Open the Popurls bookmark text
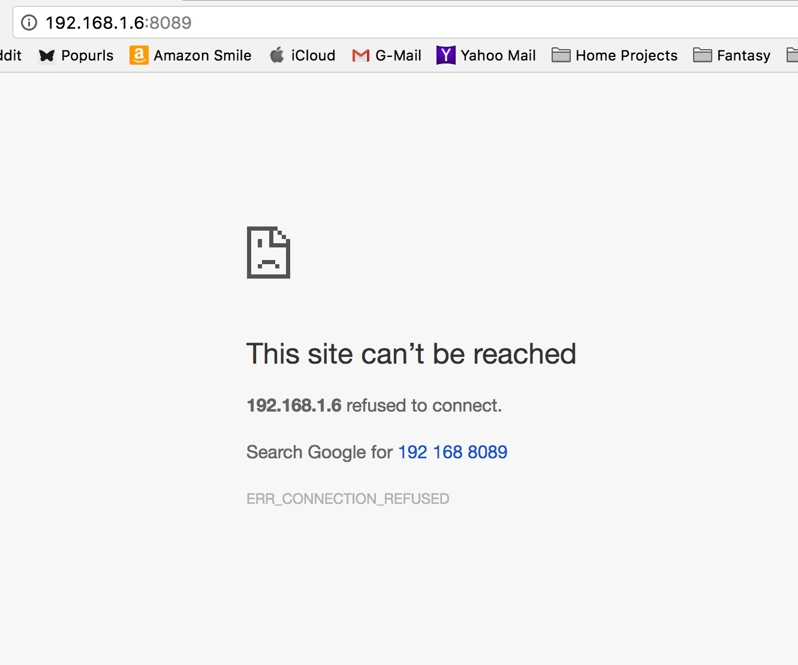 tap(87, 56)
